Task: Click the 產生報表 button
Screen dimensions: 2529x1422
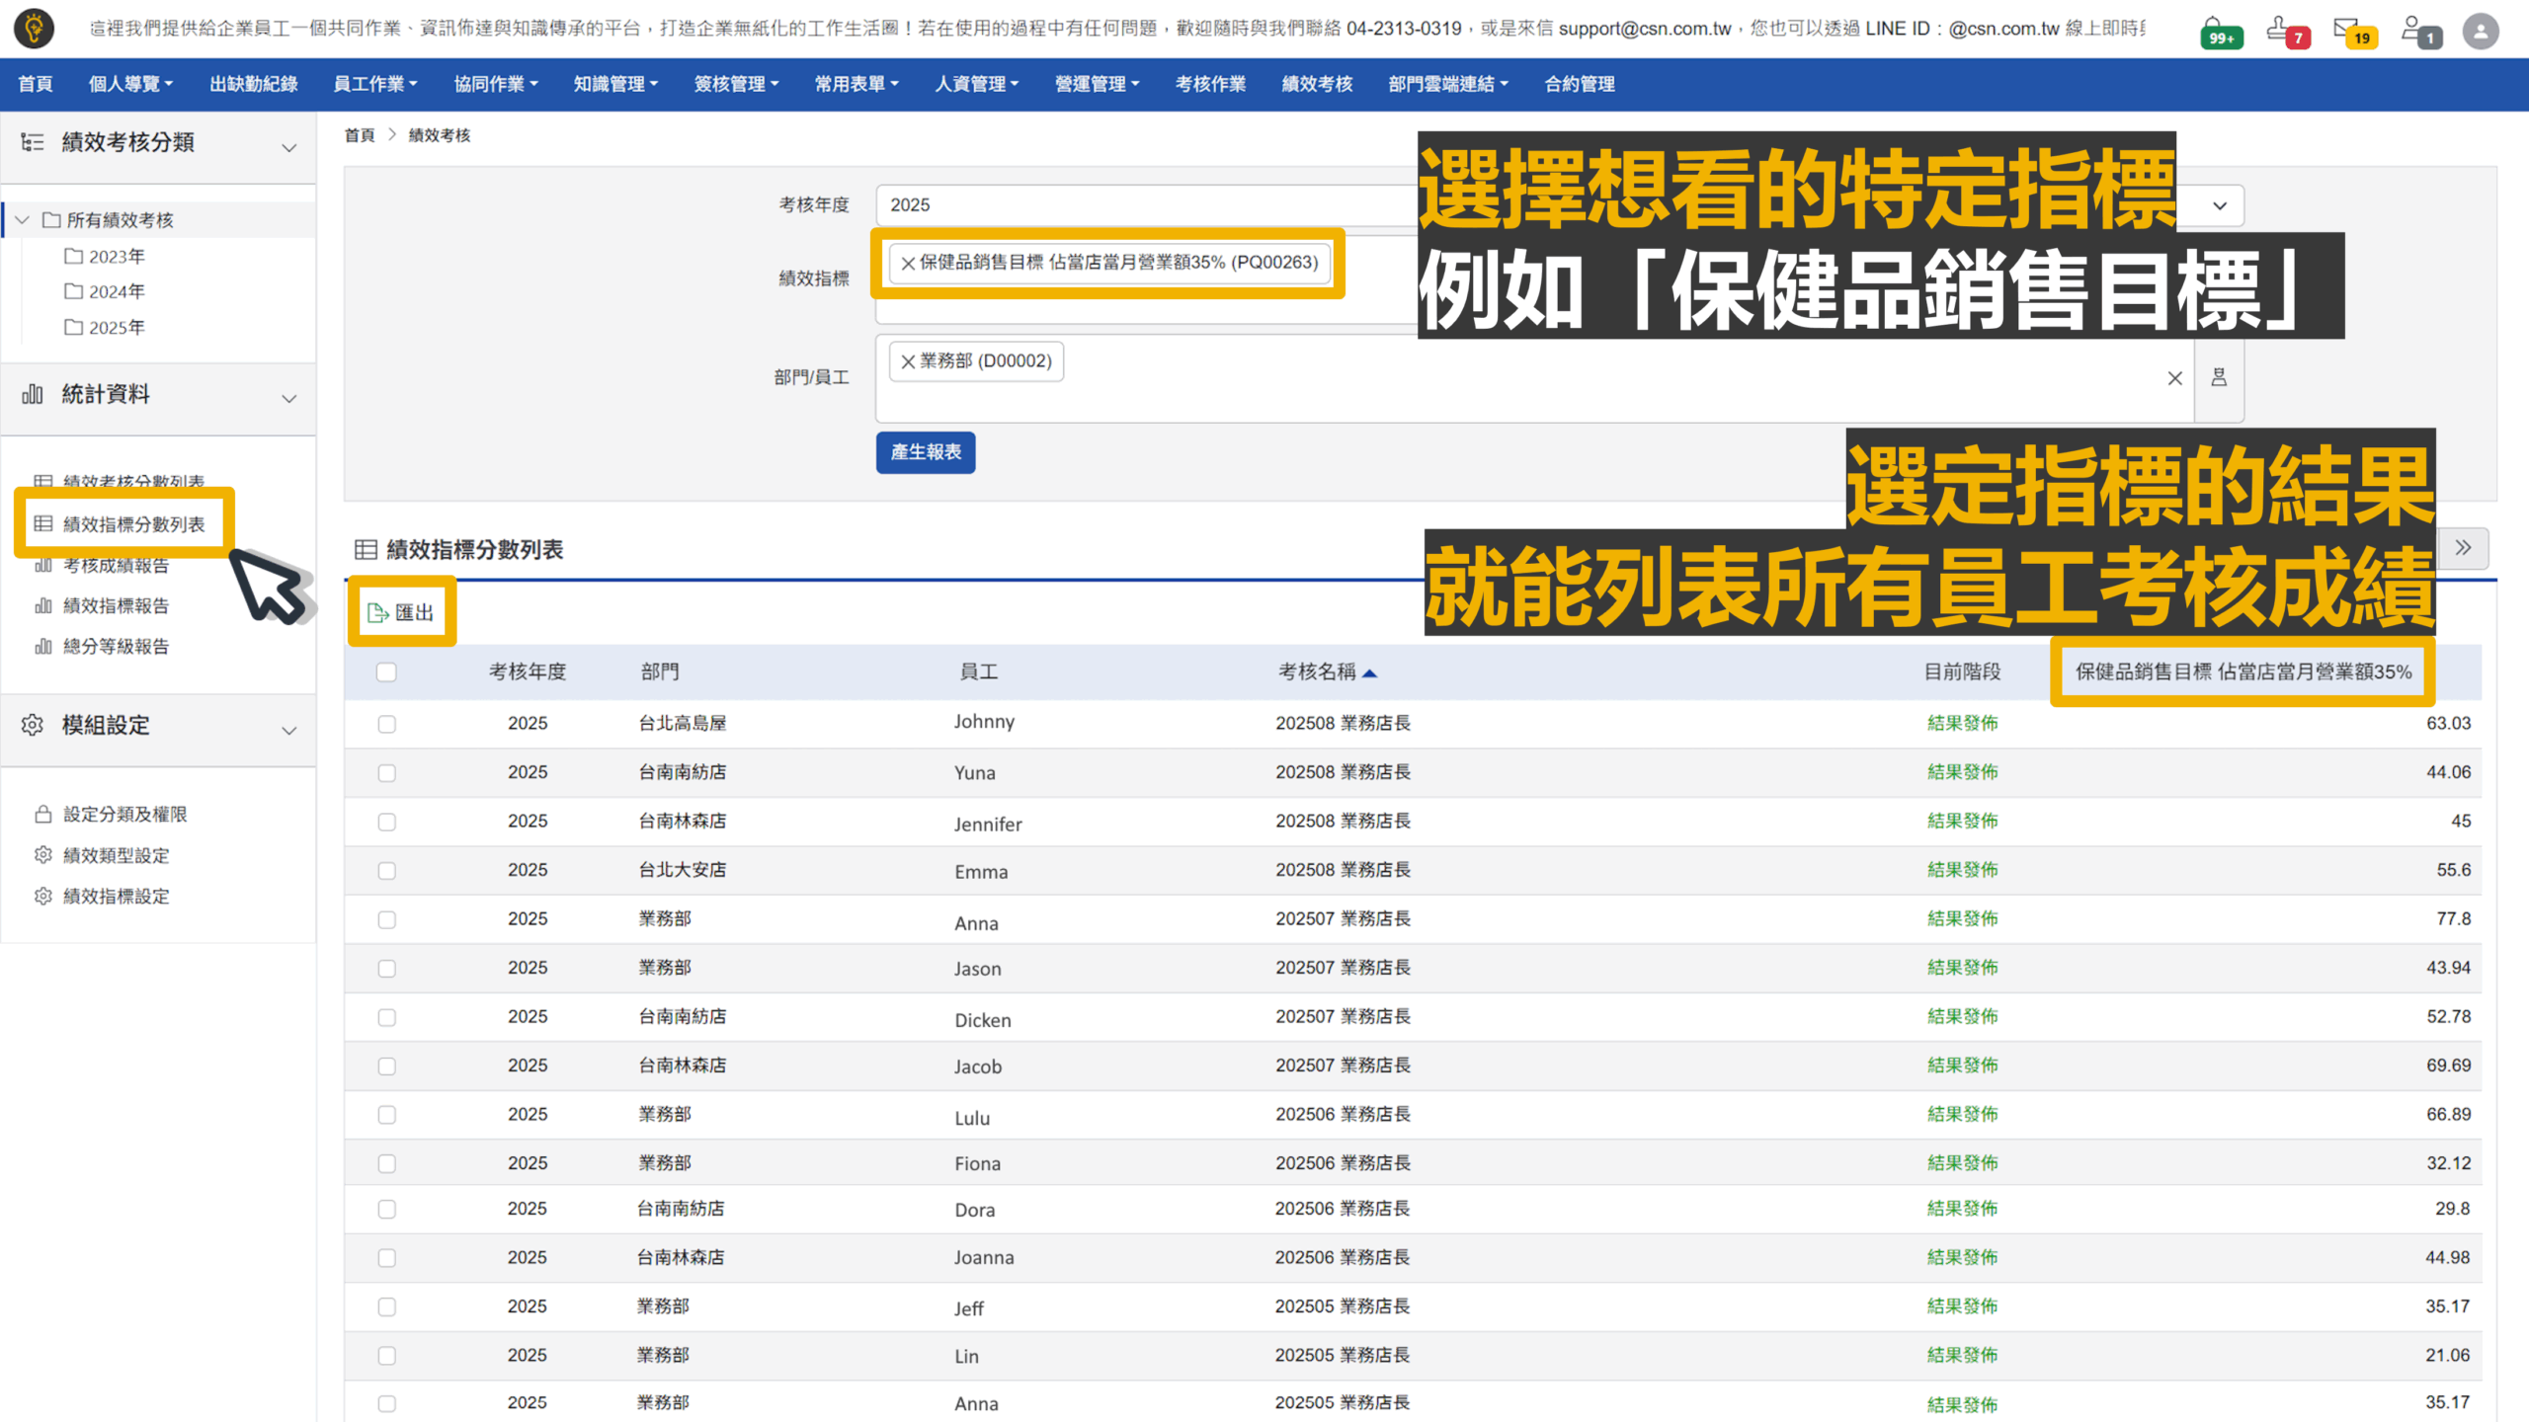Action: tap(925, 452)
